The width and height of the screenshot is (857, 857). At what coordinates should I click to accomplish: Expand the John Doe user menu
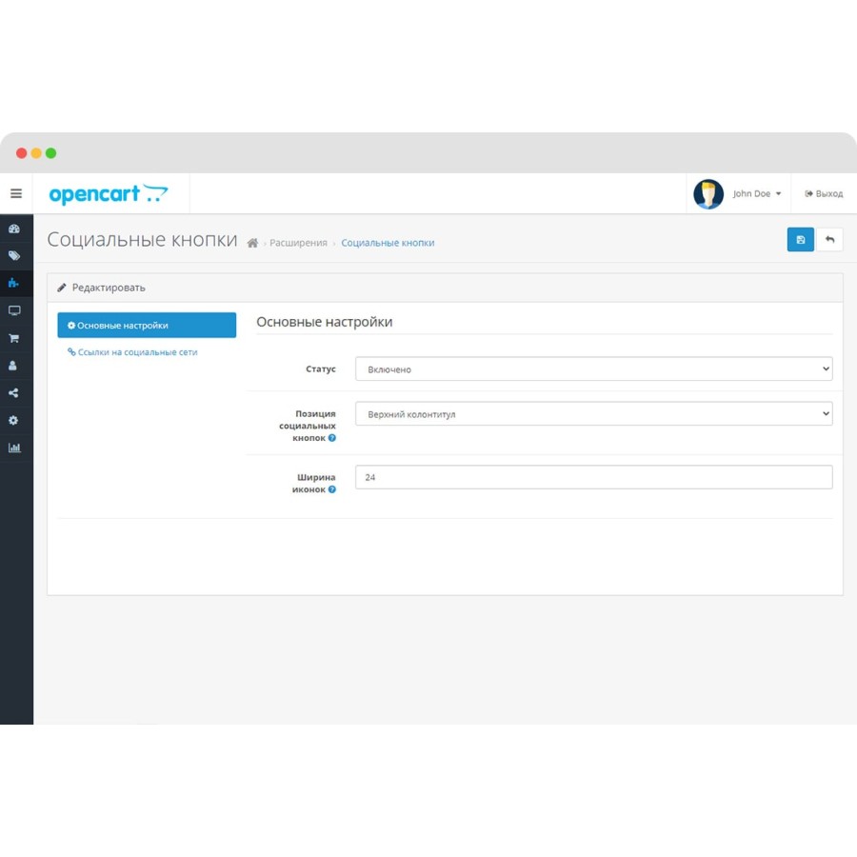pyautogui.click(x=756, y=193)
